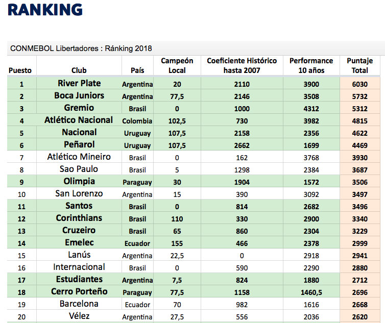Click the Atlético Nacional club cell
Screen dimensions: 385x323
(x=79, y=120)
